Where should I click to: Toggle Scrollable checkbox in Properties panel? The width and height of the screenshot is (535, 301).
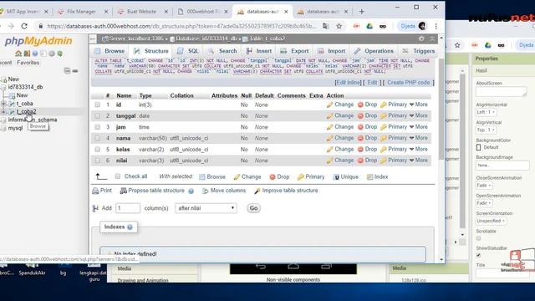(x=478, y=238)
